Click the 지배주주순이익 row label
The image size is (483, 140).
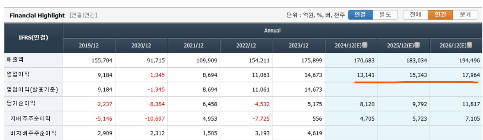[31, 118]
